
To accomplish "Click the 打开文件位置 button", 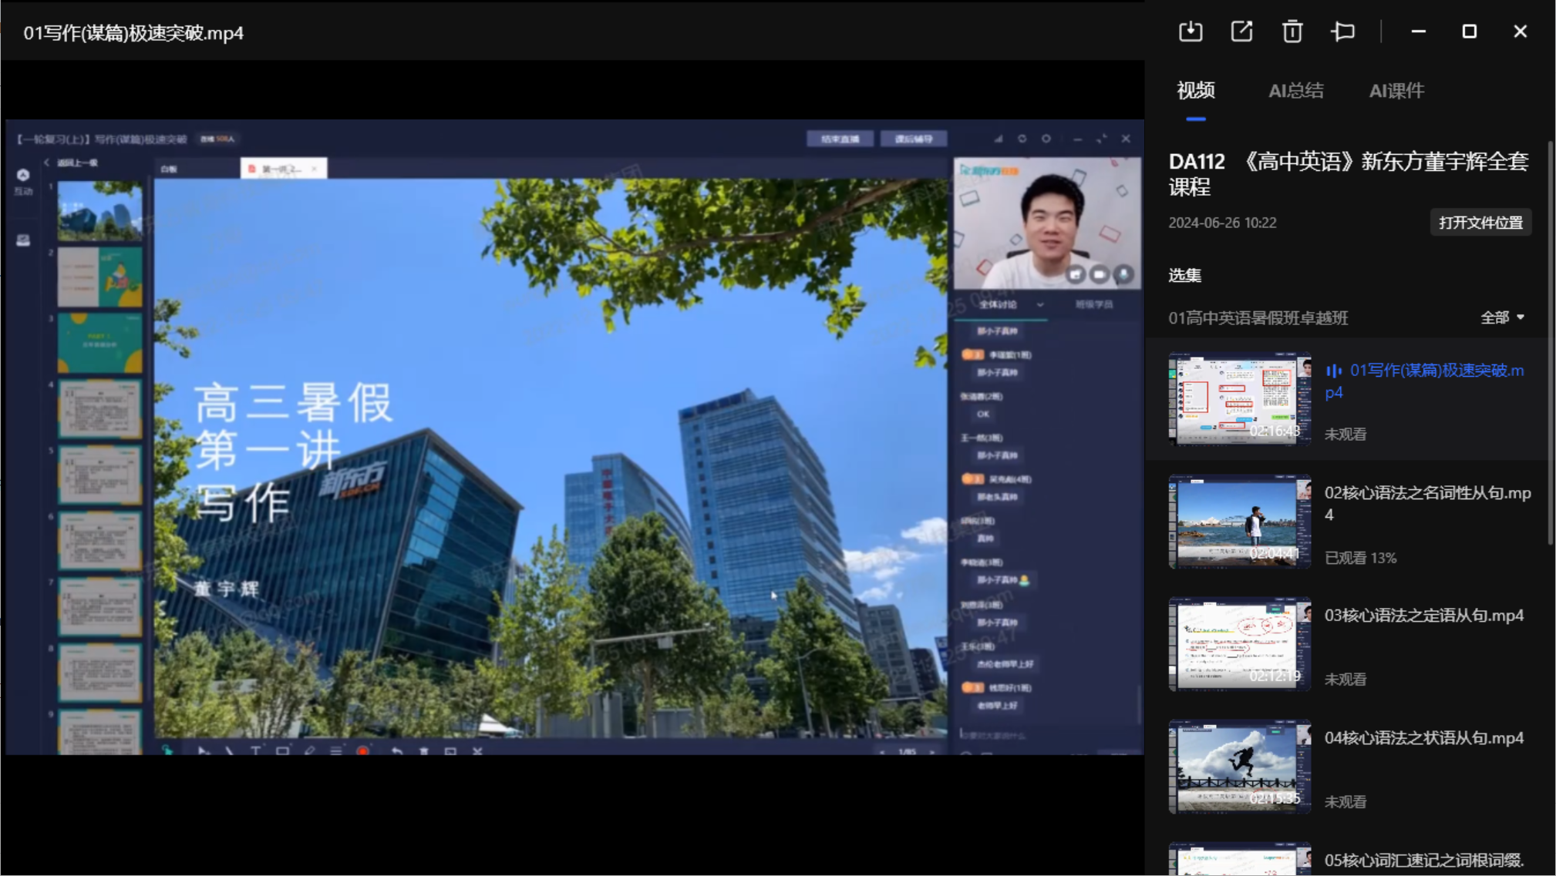I will 1480,223.
